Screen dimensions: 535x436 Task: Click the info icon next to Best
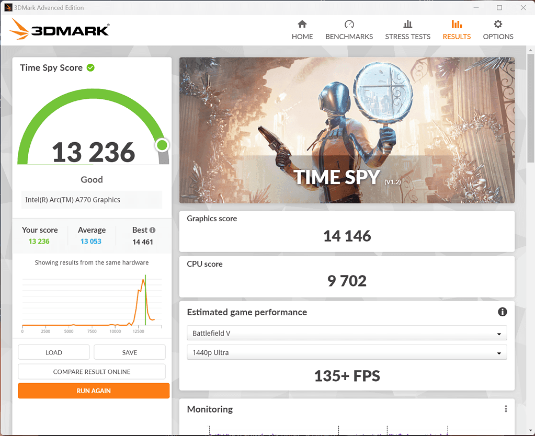coord(152,230)
